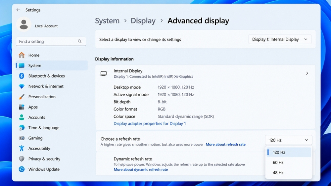Go to Gaming settings
Viewport: 331px width, 186px height.
52,138
